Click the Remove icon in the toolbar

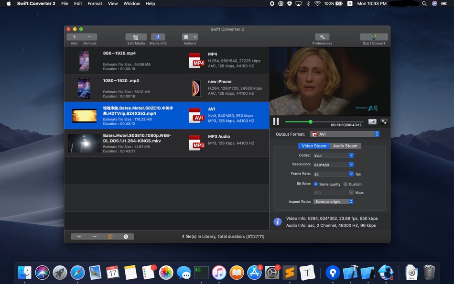[89, 37]
